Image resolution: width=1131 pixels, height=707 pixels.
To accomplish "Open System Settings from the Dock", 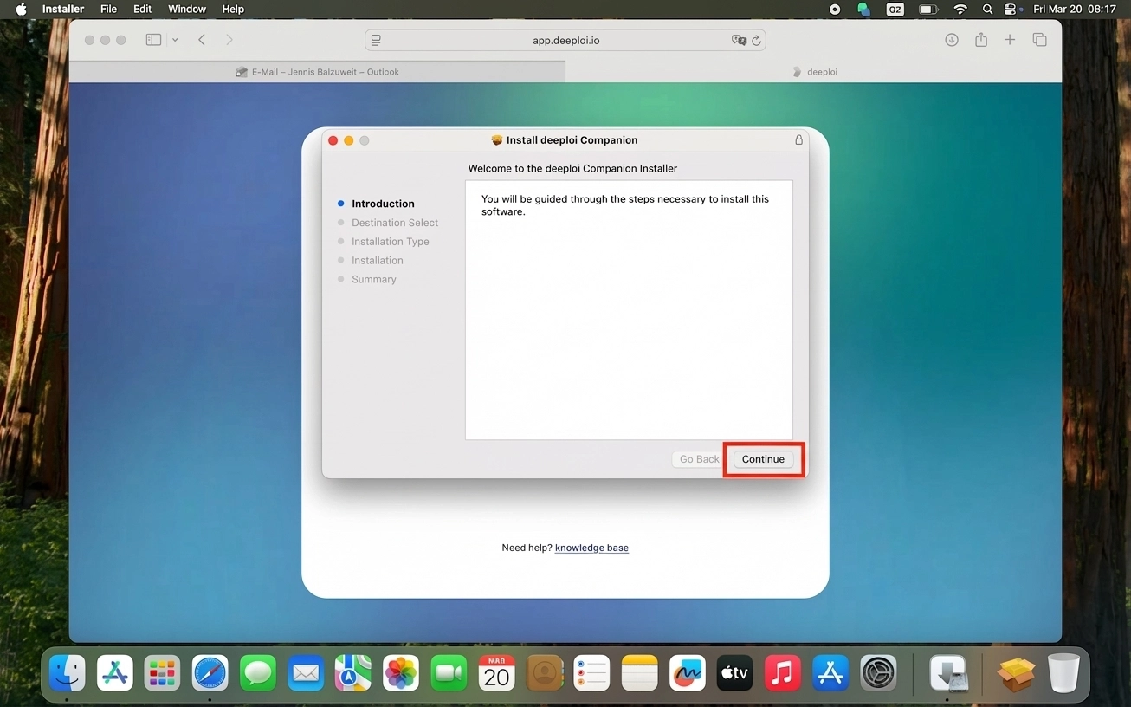I will [x=878, y=672].
